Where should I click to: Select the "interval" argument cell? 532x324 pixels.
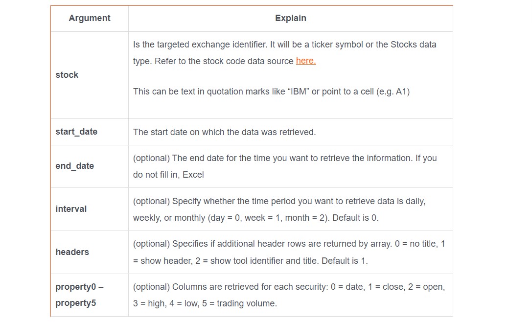[90, 209]
